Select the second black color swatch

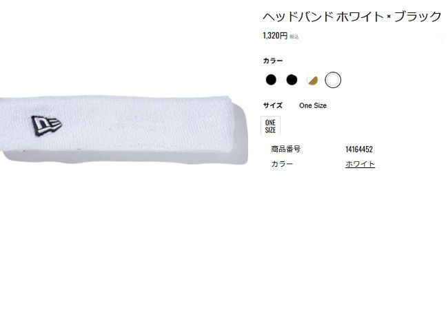[292, 80]
